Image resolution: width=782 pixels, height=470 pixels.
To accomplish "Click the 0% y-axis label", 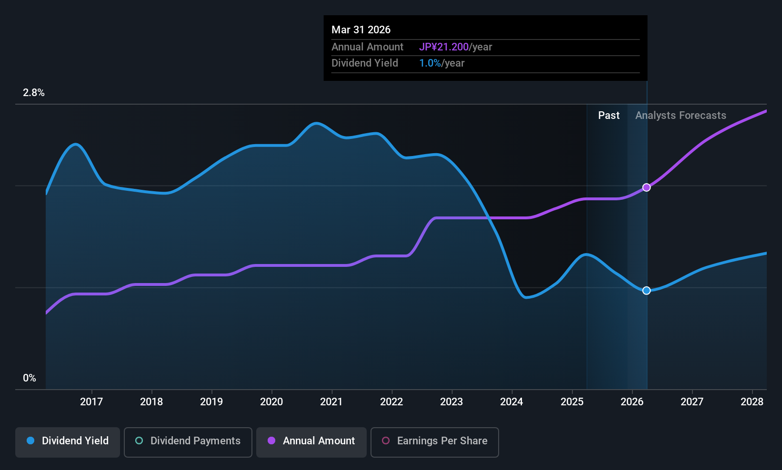I will pyautogui.click(x=30, y=378).
